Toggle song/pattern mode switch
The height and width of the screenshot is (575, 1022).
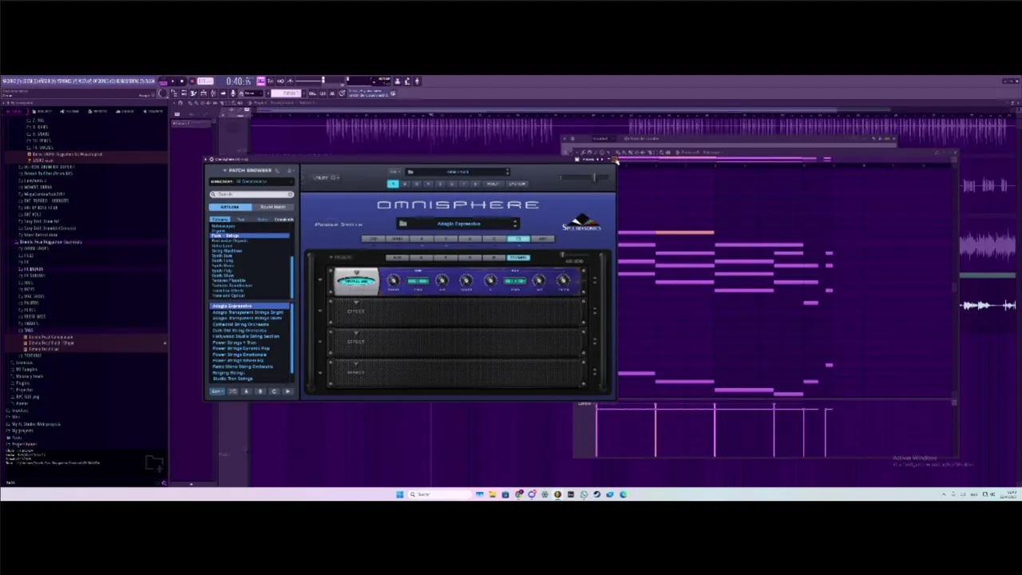tap(162, 81)
